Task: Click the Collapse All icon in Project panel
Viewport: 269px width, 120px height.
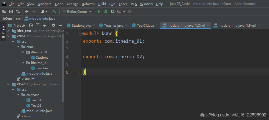Action: [x=45, y=25]
